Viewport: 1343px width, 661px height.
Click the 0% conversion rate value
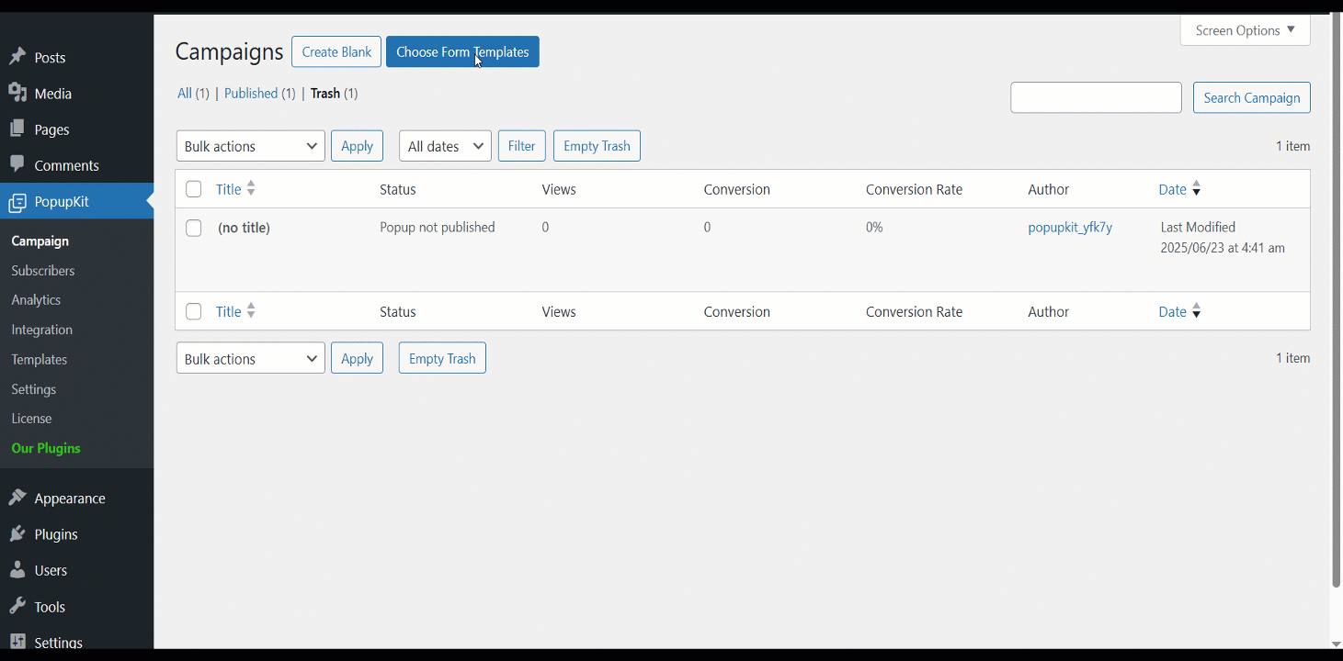874,227
